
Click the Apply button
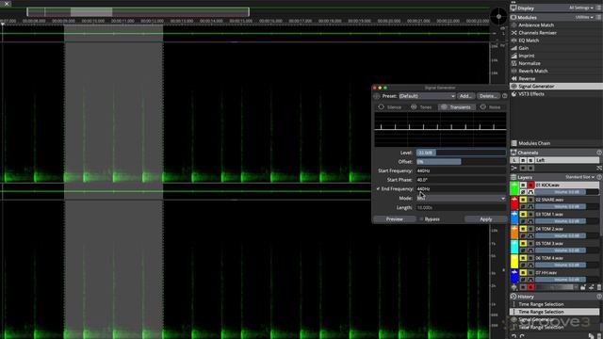coord(486,219)
